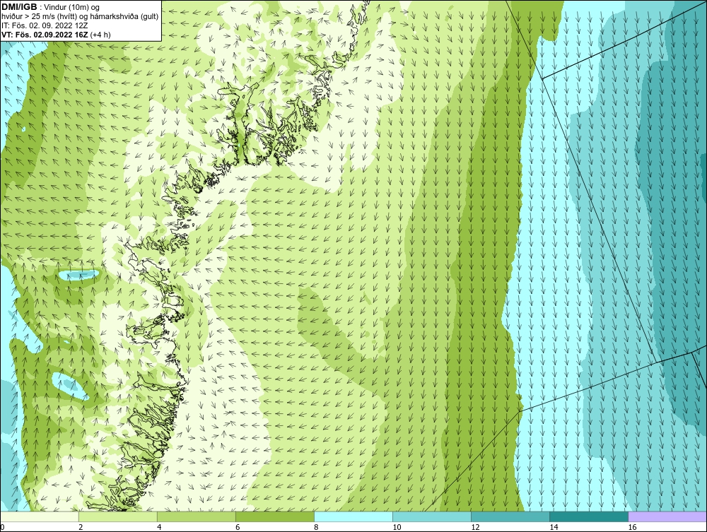Image resolution: width=707 pixels, height=532 pixels.
Task: Click the 4–6 m/s green legend swatch
Action: pyautogui.click(x=197, y=516)
